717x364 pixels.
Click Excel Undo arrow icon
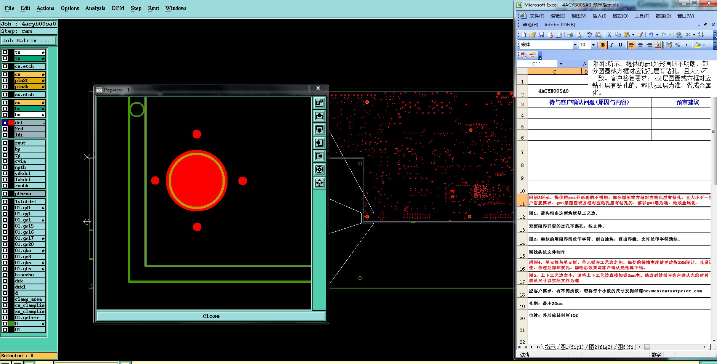pyautogui.click(x=651, y=35)
